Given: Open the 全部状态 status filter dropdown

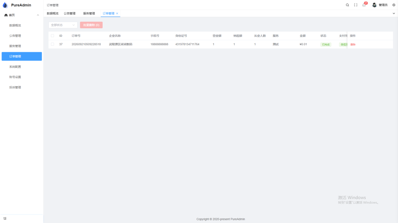Looking at the screenshot, I should tap(63, 25).
